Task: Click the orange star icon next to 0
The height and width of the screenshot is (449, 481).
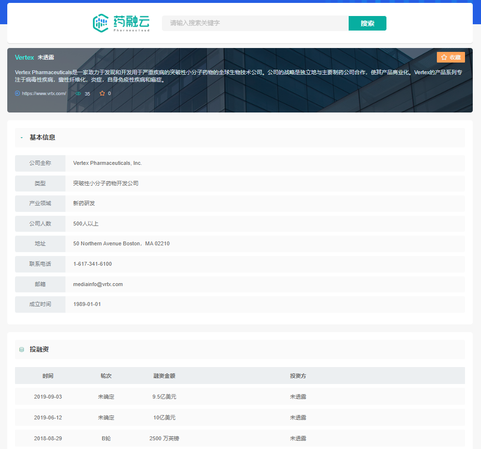Action: [102, 93]
